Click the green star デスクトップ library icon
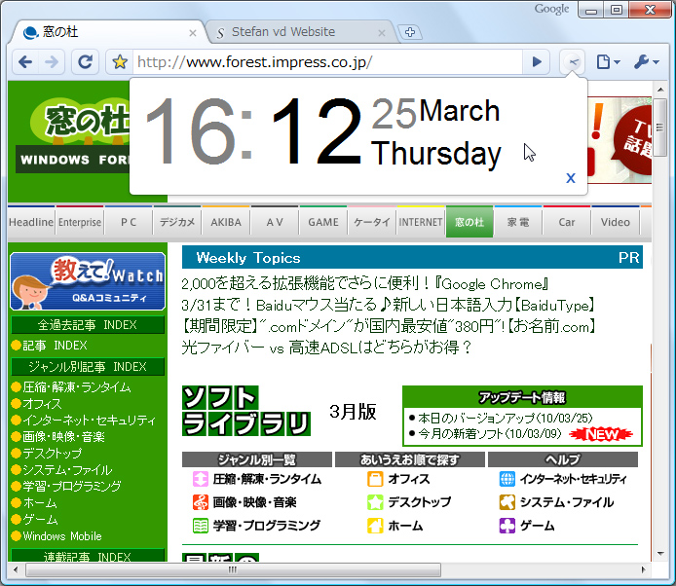This screenshot has width=676, height=586. coord(375,502)
